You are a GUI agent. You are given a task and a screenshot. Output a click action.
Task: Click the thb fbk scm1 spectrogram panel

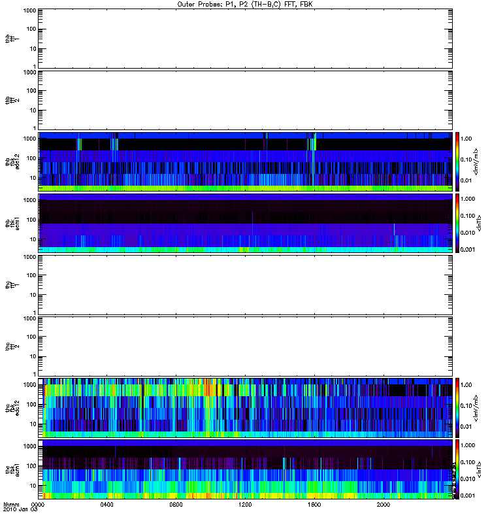[246, 223]
